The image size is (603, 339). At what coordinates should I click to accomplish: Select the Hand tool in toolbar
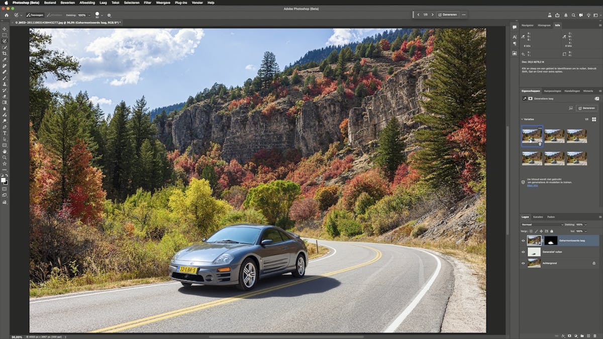[x=5, y=151]
